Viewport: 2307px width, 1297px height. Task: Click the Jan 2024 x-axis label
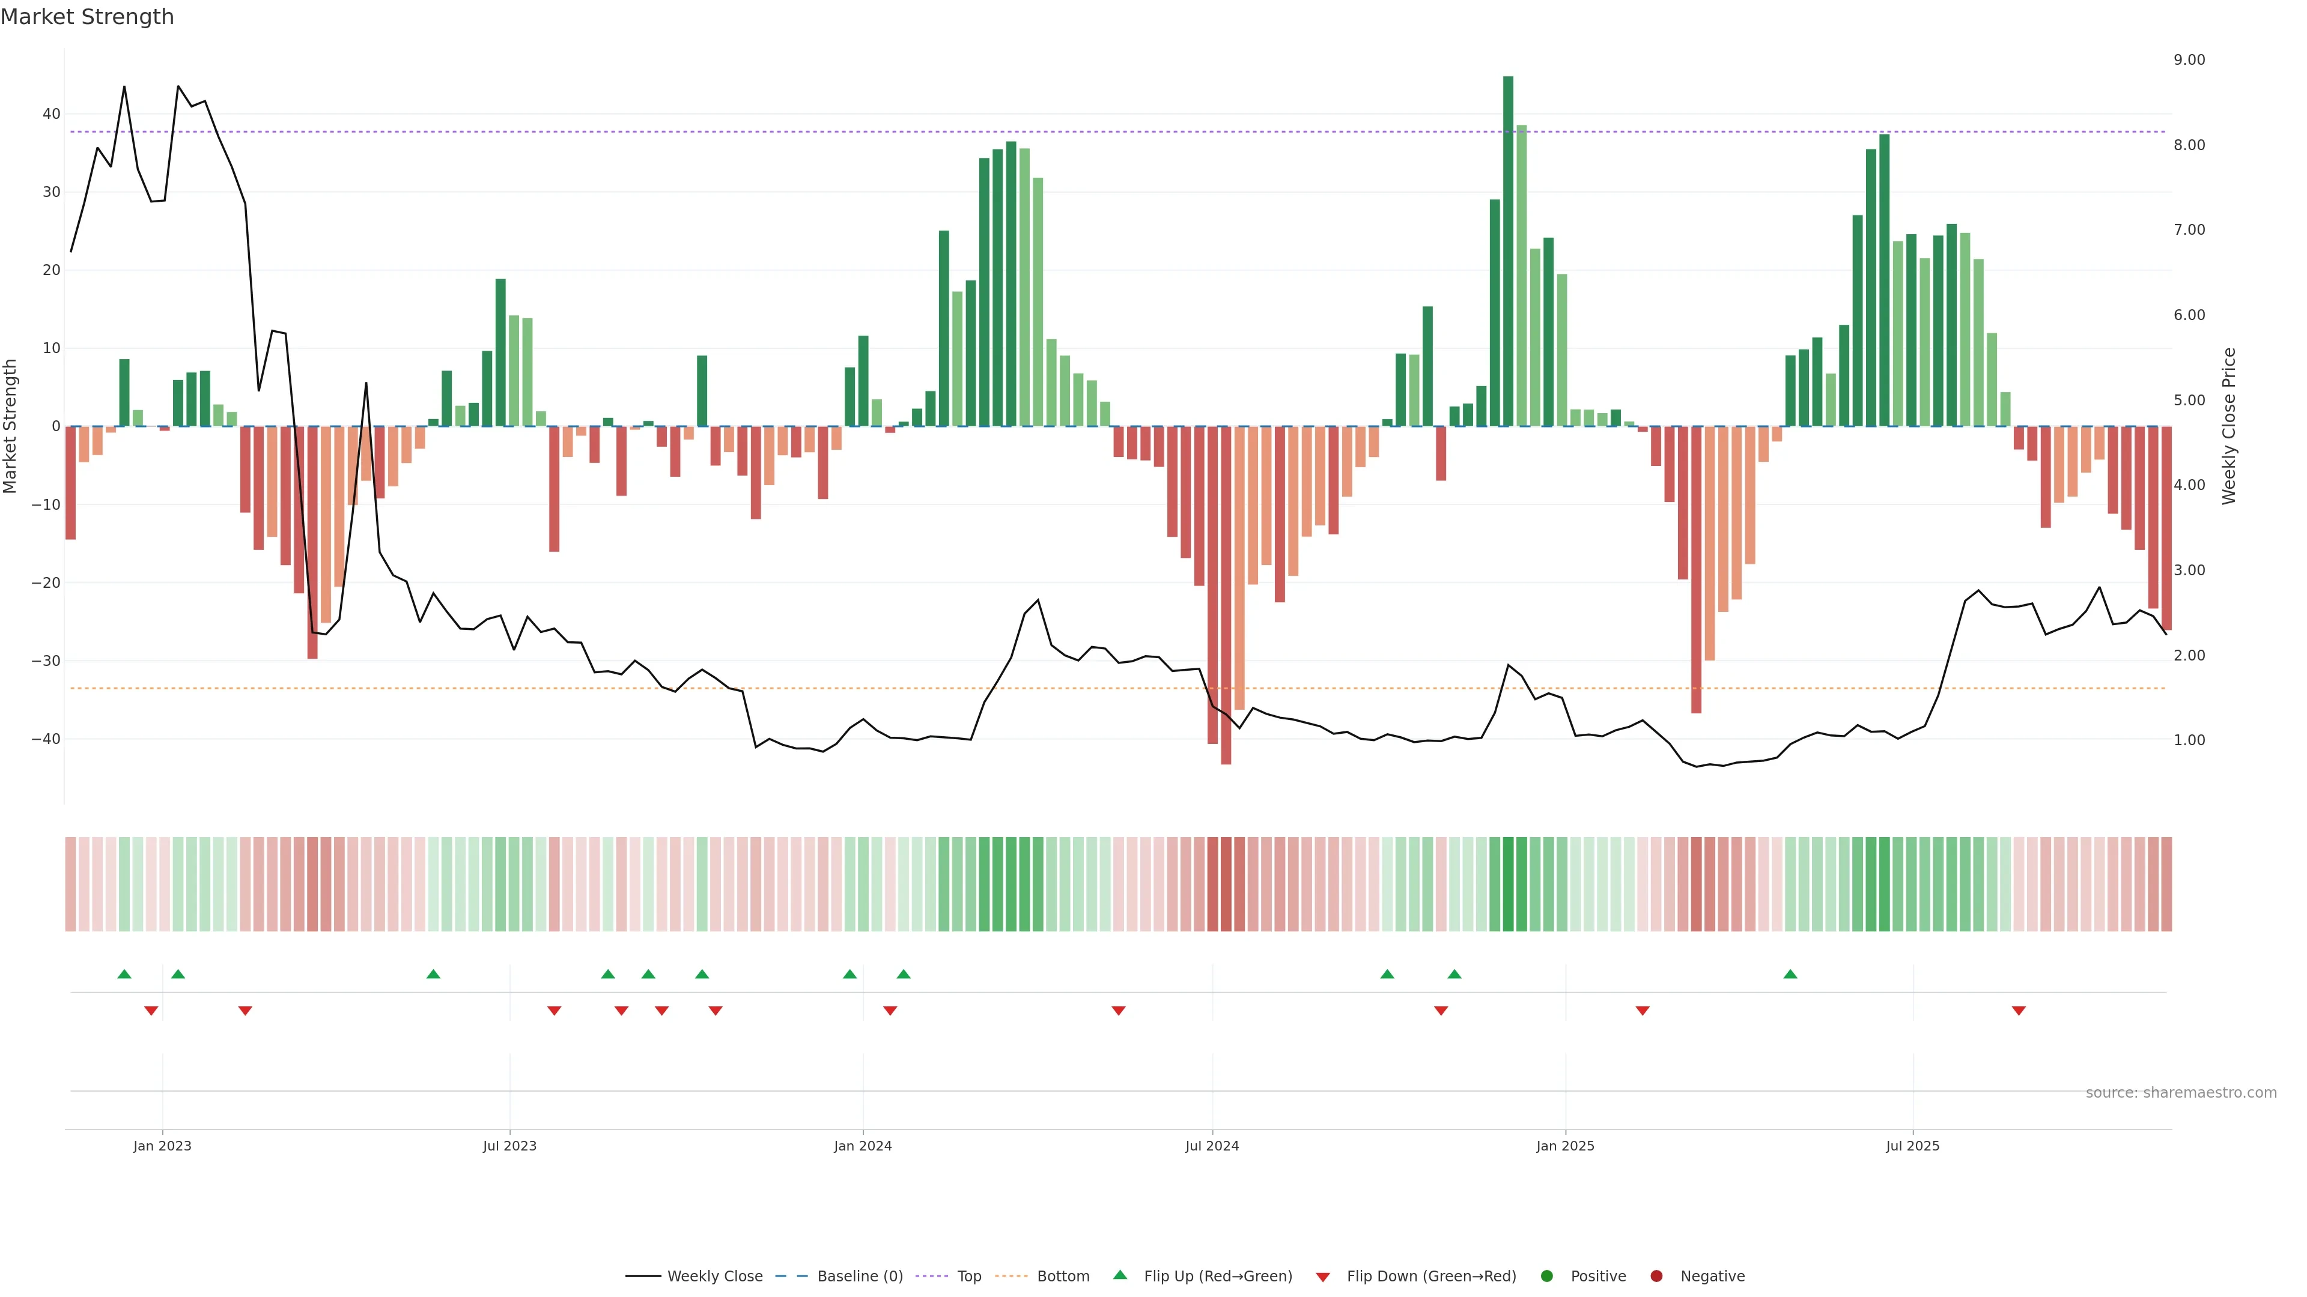point(863,1146)
